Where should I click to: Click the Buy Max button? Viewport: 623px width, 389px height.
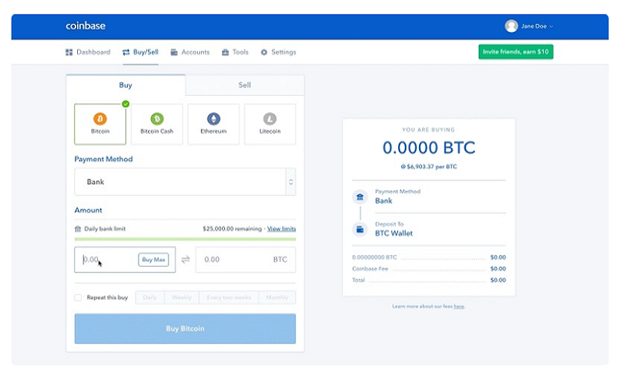point(153,260)
